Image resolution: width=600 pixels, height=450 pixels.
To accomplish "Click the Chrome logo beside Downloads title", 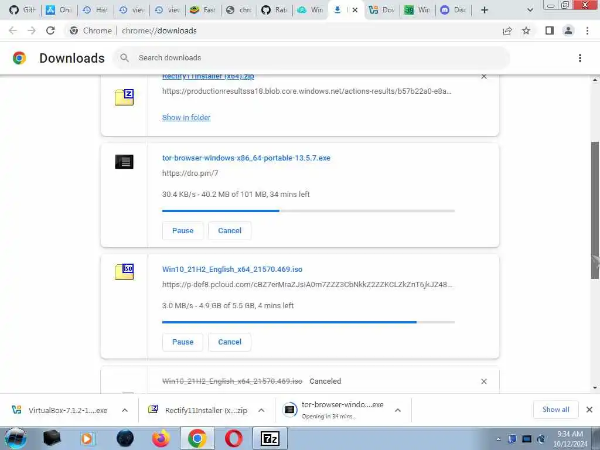I will [19, 58].
